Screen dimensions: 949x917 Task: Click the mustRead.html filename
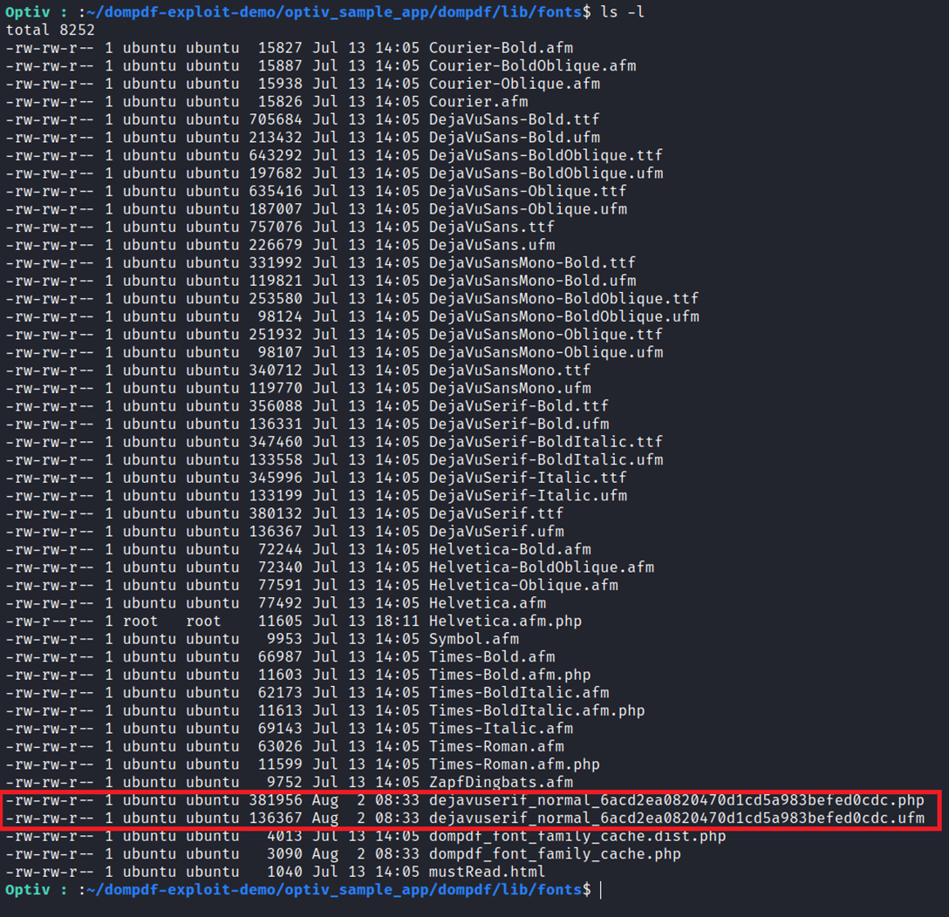pos(487,872)
